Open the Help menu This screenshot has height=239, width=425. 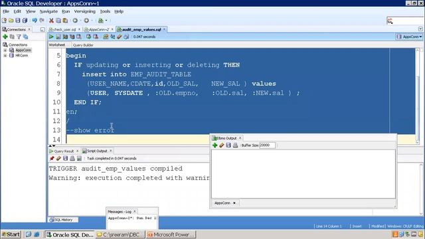[x=119, y=11]
